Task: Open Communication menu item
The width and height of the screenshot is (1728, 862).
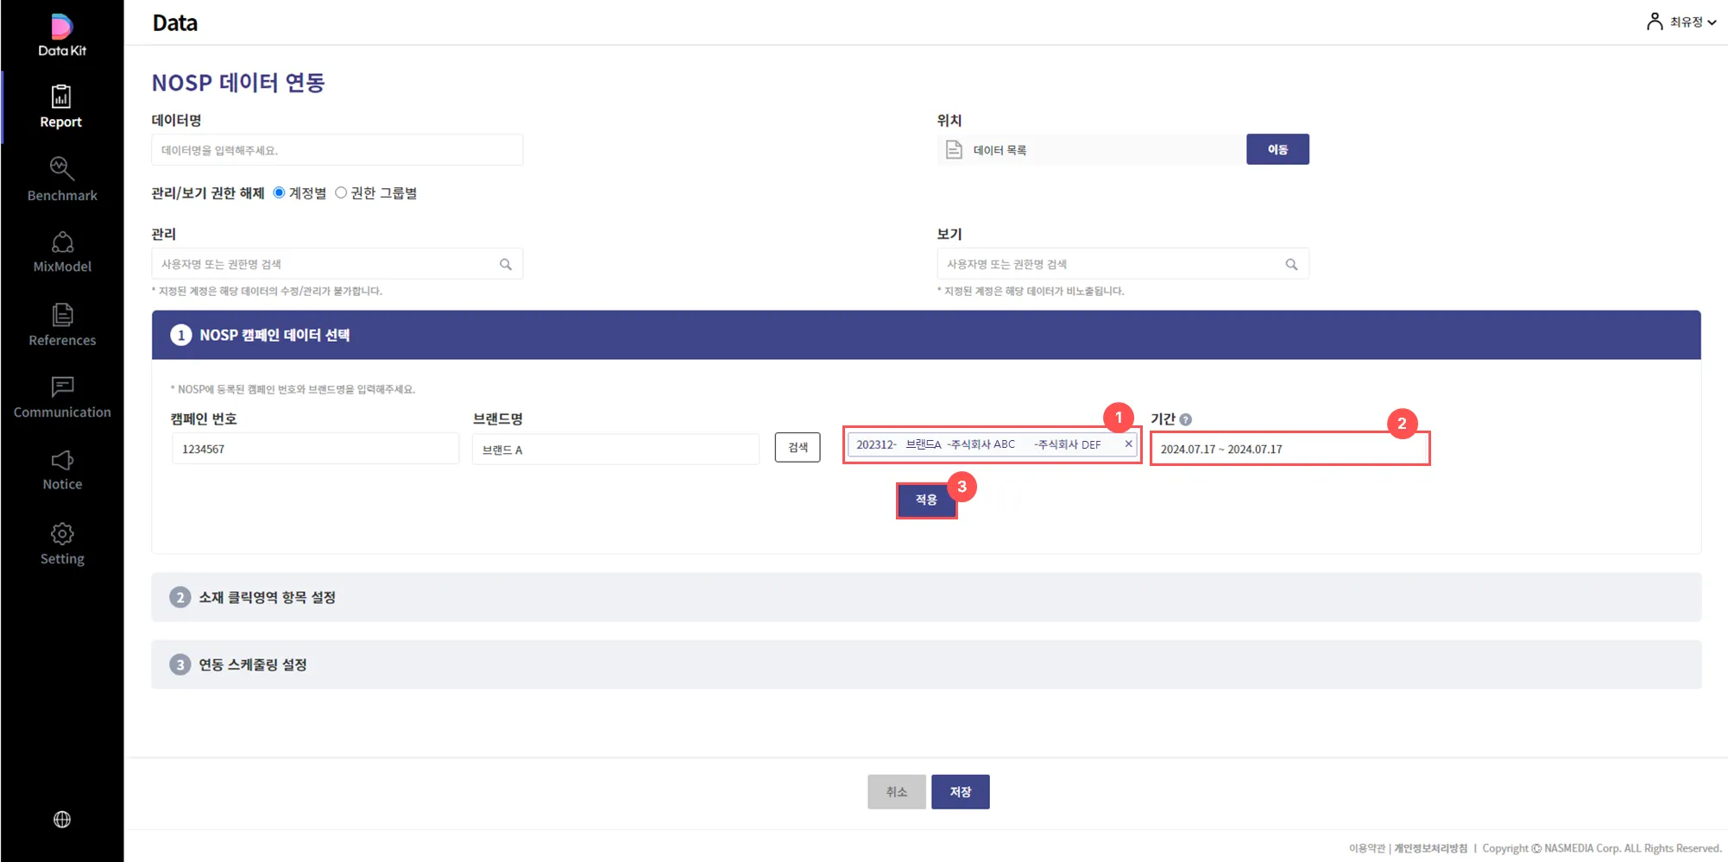Action: pos(62,398)
